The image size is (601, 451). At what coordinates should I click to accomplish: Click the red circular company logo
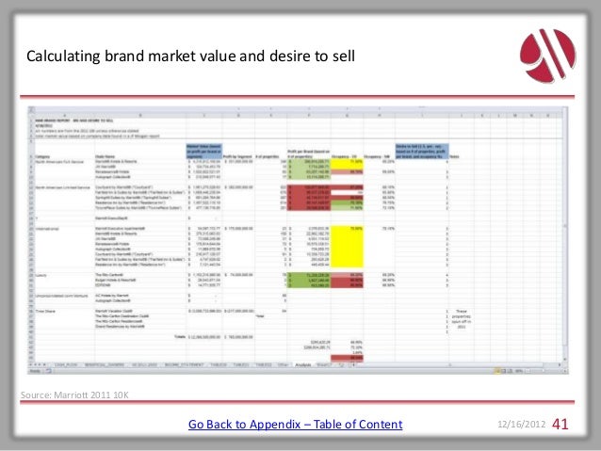547,56
